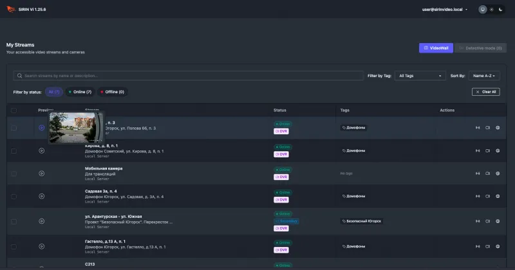Click preview play icon for Садовая 3а
This screenshot has height=270, width=515.
click(42, 196)
